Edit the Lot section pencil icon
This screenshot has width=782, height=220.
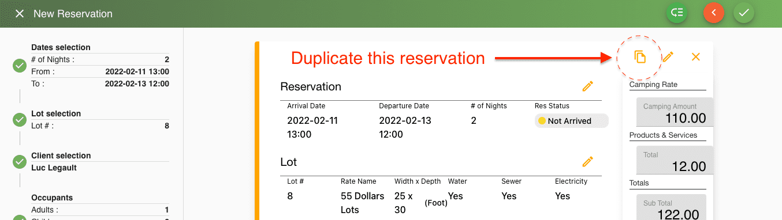point(588,162)
